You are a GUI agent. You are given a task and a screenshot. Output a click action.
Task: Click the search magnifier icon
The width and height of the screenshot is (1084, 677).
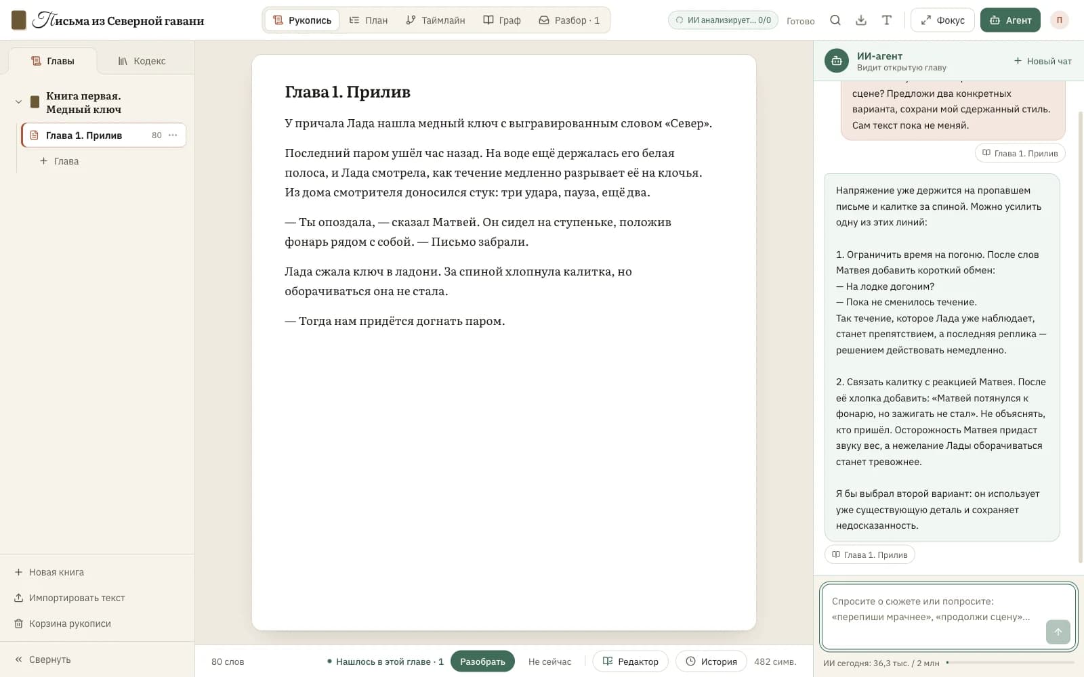[x=835, y=20]
